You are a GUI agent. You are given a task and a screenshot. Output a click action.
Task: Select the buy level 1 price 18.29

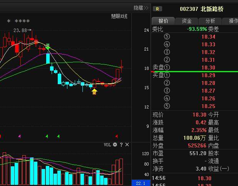(x=208, y=75)
